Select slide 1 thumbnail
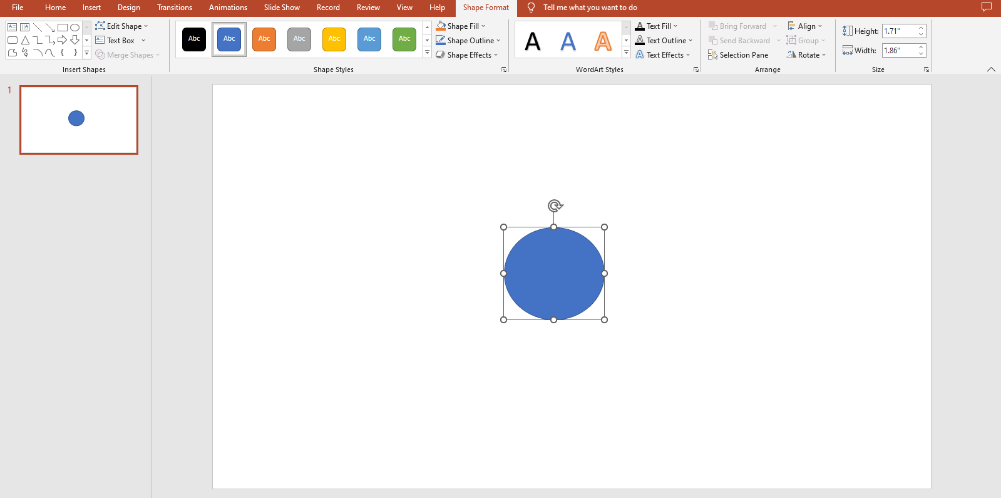The width and height of the screenshot is (1001, 498). 79,120
